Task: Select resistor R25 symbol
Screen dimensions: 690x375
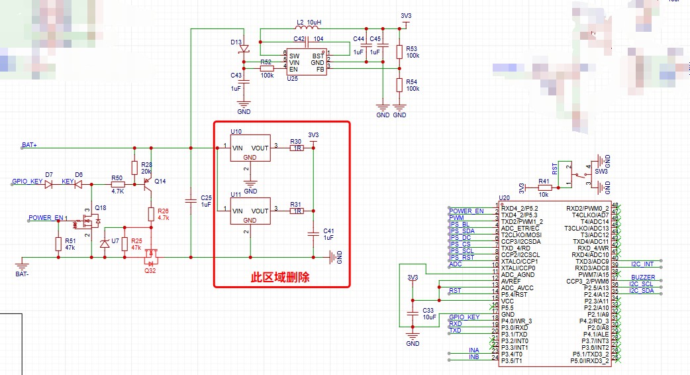Action: point(125,244)
